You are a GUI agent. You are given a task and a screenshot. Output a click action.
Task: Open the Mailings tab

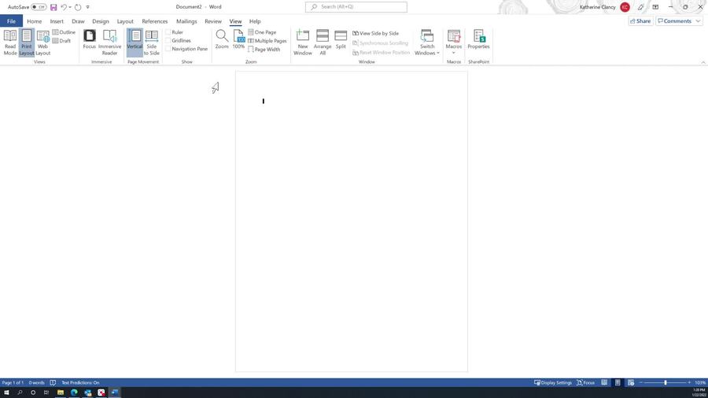point(186,21)
